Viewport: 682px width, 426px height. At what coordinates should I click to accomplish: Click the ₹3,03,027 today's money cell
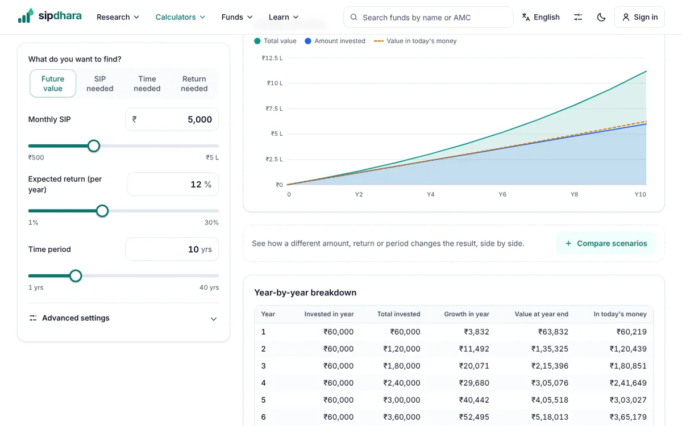click(629, 400)
